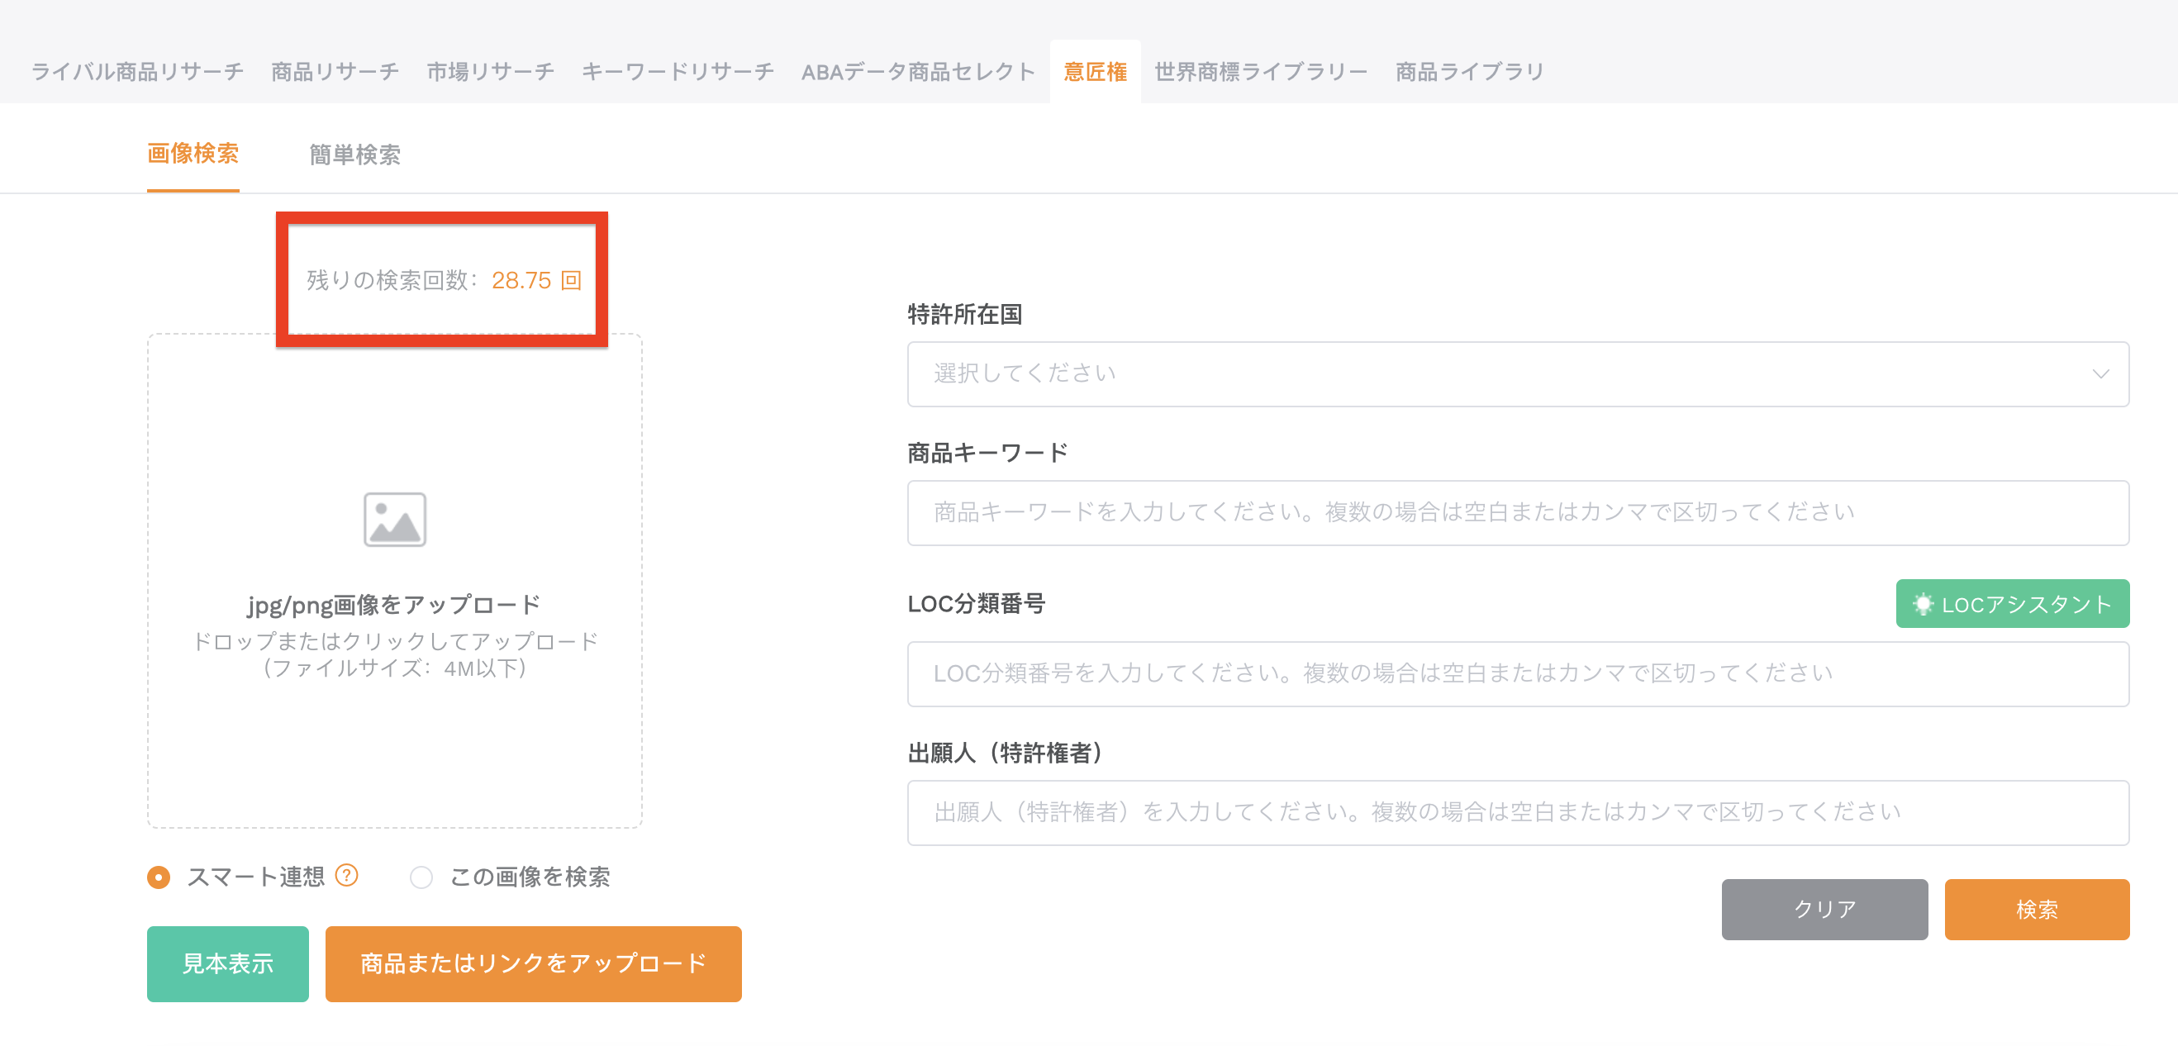The width and height of the screenshot is (2178, 1046).
Task: Go to 市場リサーチ tab
Action: click(491, 72)
